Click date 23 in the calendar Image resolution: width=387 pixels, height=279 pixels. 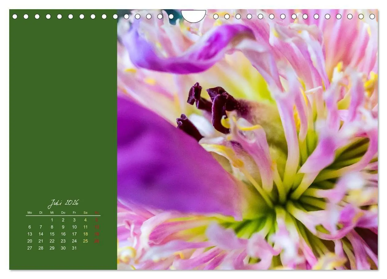click(63, 241)
